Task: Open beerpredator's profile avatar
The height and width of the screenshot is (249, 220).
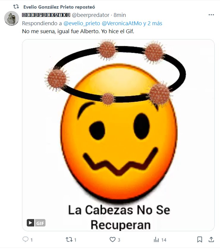Action: [x=12, y=18]
